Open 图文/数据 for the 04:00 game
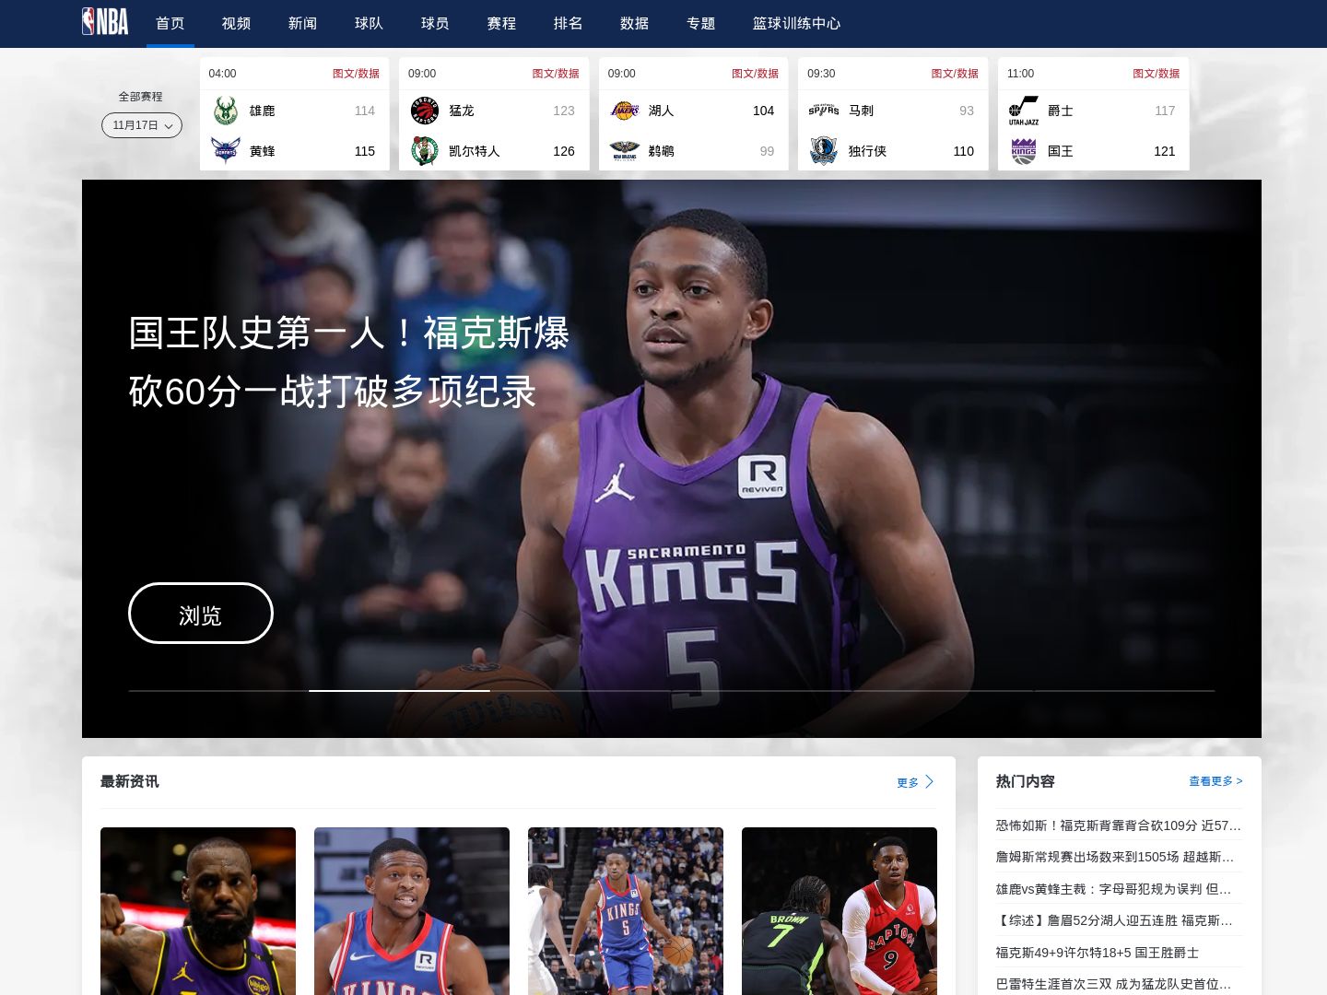The width and height of the screenshot is (1327, 995). point(356,74)
